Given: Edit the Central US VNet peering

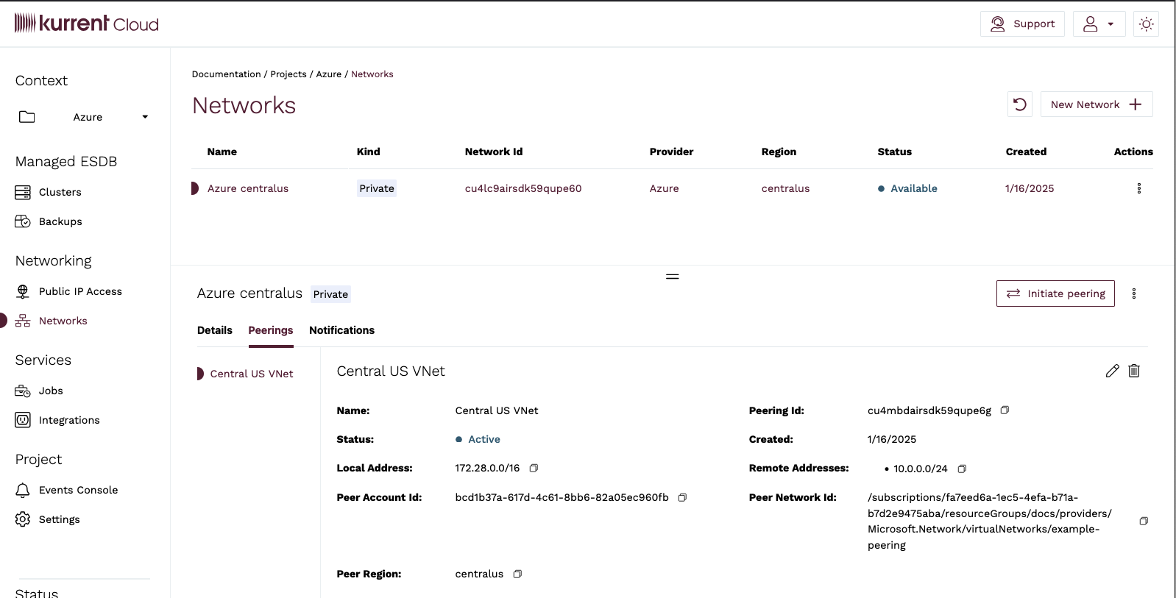Looking at the screenshot, I should pyautogui.click(x=1112, y=371).
